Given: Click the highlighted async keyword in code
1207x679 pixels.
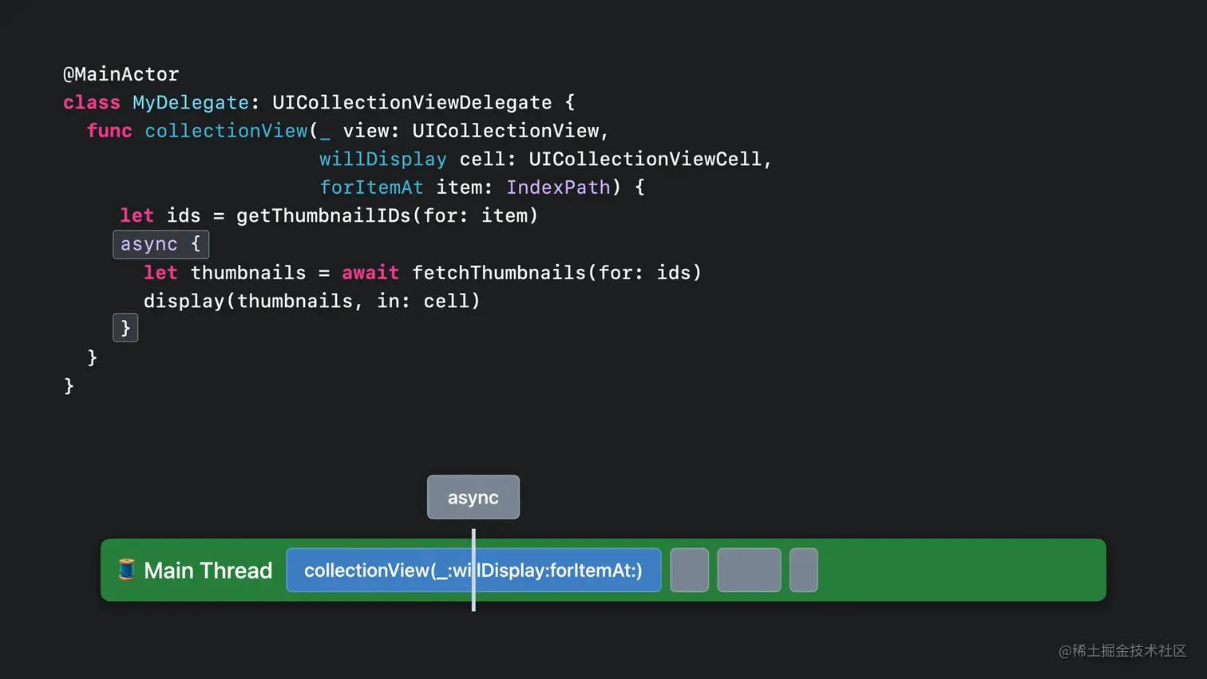Looking at the screenshot, I should pos(149,244).
